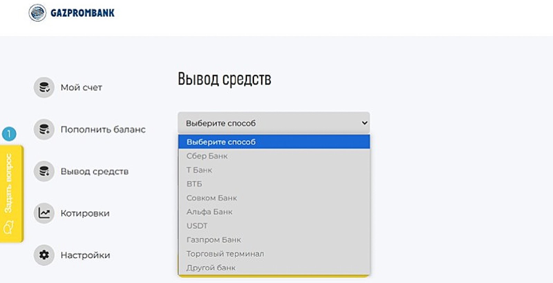
Task: Select the highlighted Выберите способ option
Action: click(x=274, y=142)
